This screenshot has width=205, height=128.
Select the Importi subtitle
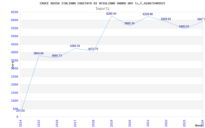102,9
